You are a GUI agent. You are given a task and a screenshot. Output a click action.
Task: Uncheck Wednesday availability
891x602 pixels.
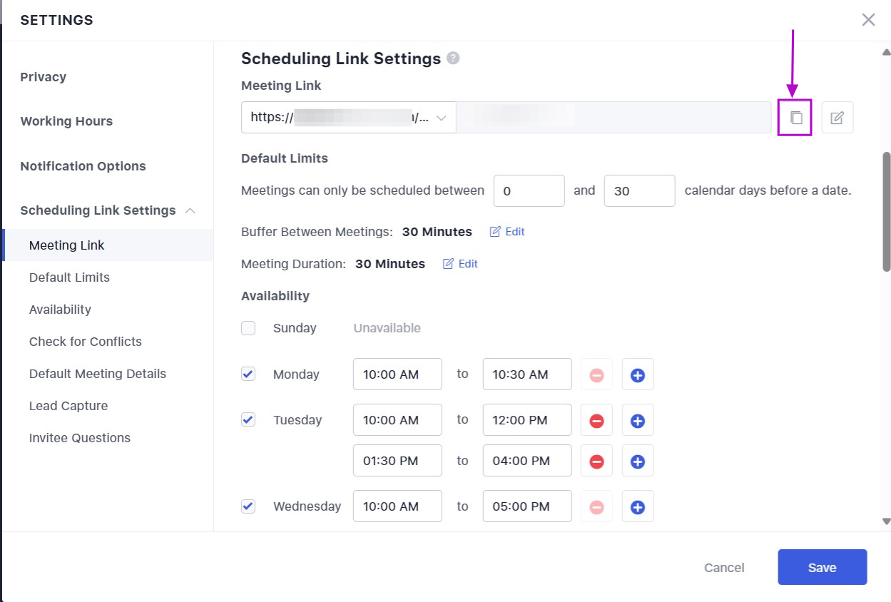point(248,506)
